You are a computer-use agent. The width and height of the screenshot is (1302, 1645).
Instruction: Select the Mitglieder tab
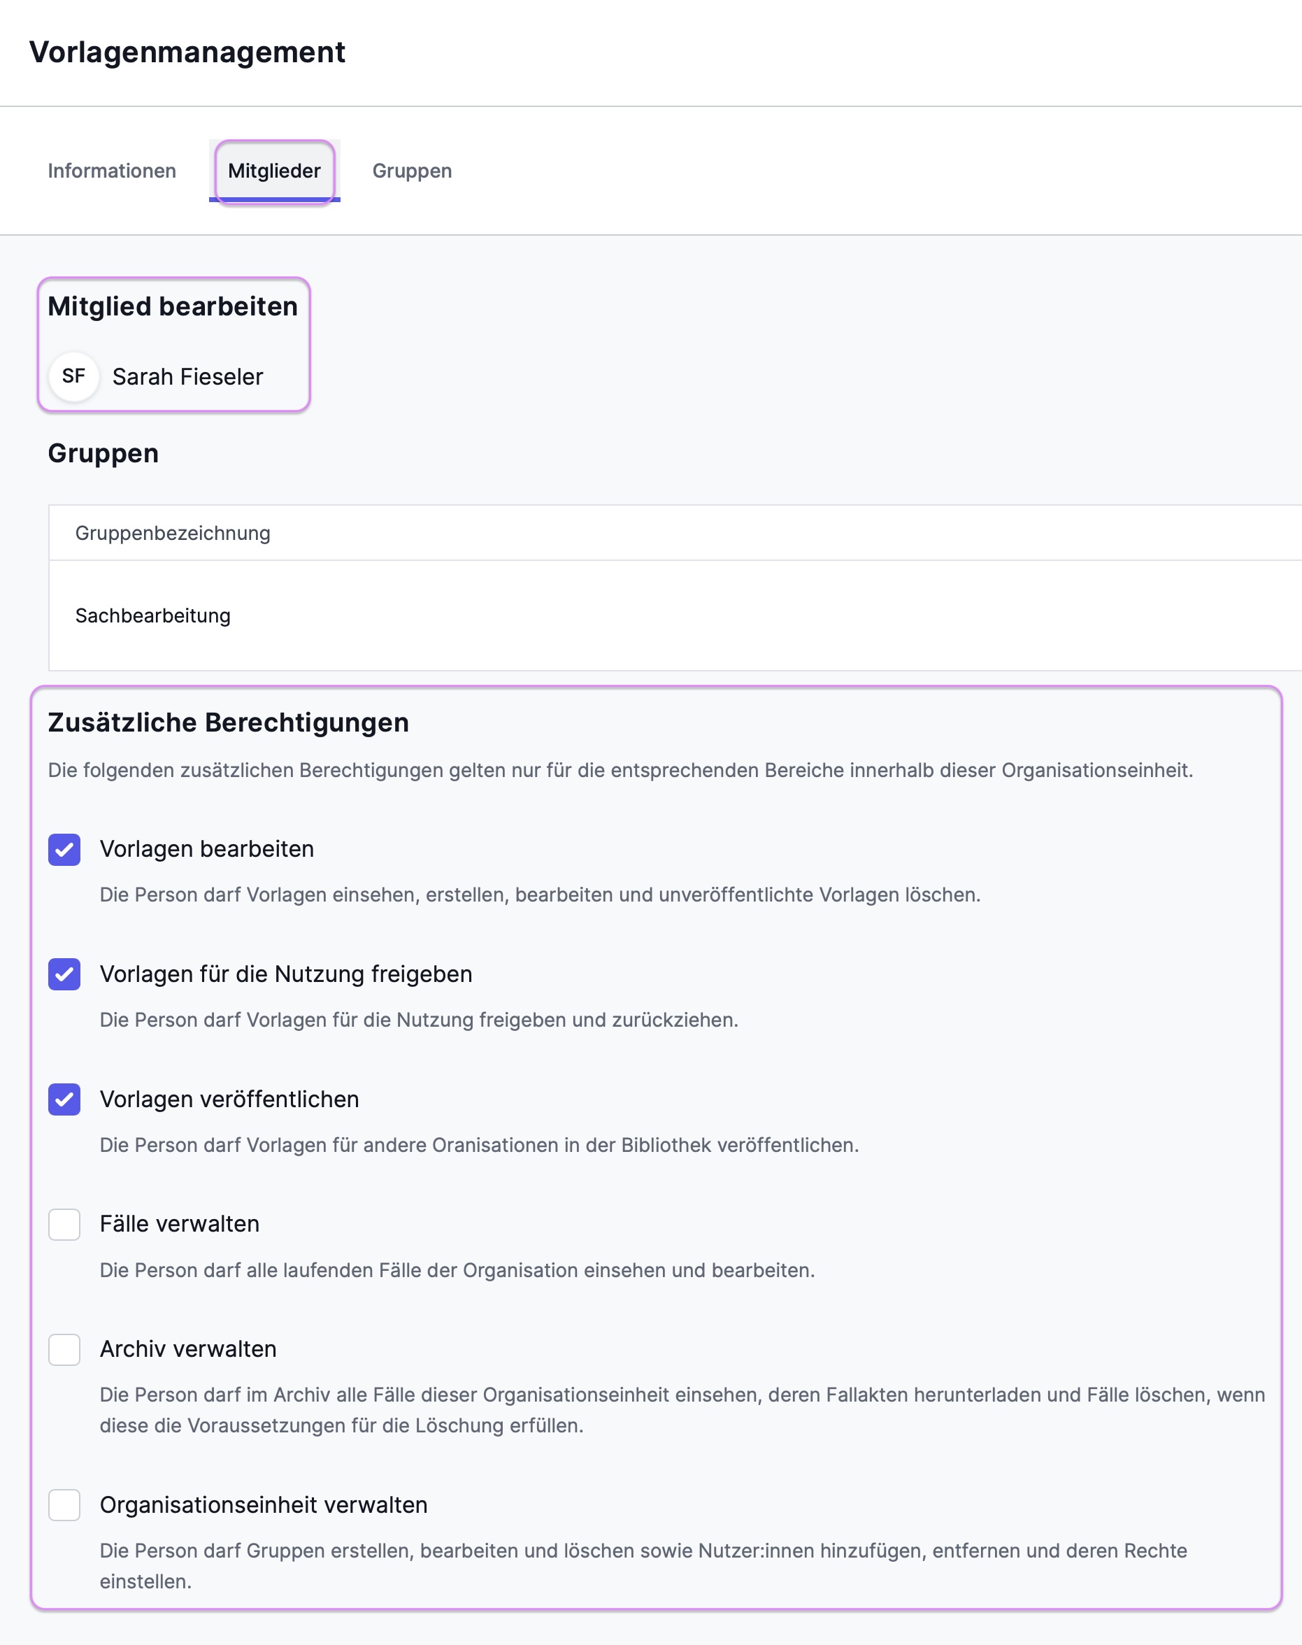tap(274, 171)
